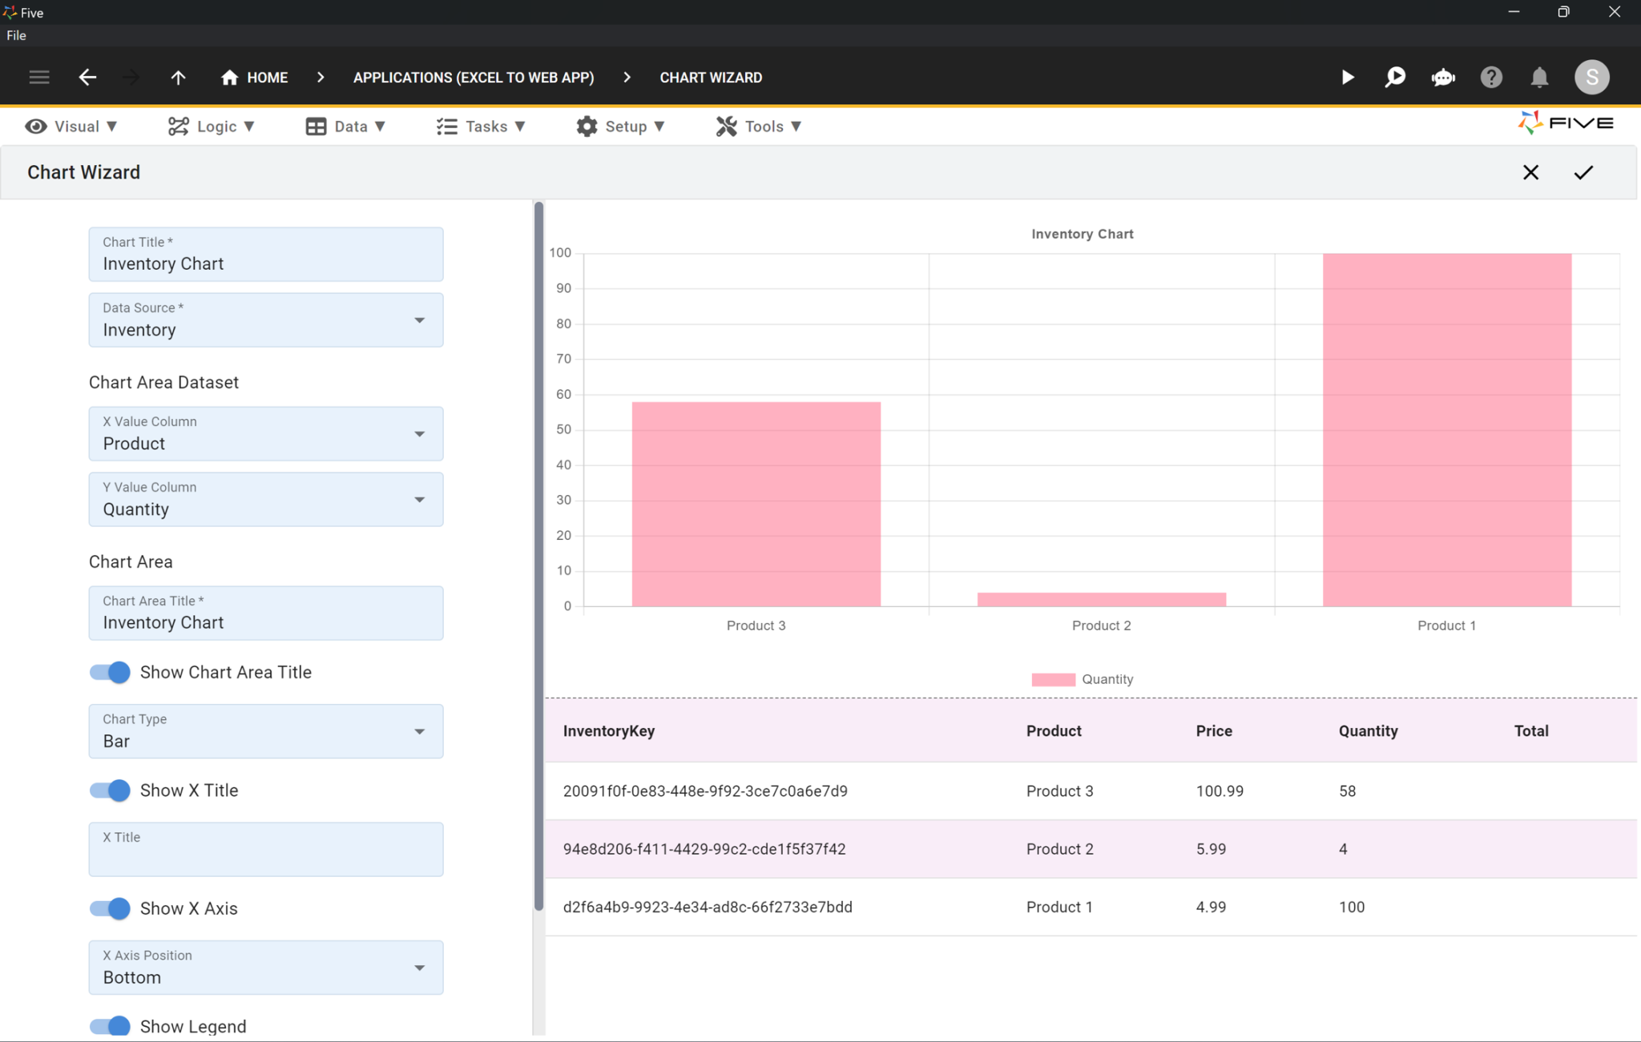Screen dimensions: 1641x1042
Task: Open the Chart Type dropdown
Action: tap(266, 731)
